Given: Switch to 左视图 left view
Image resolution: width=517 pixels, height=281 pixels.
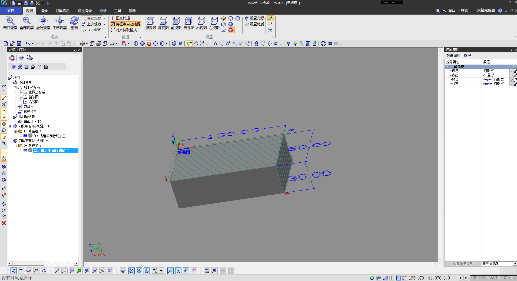Looking at the screenshot, I should (214, 23).
